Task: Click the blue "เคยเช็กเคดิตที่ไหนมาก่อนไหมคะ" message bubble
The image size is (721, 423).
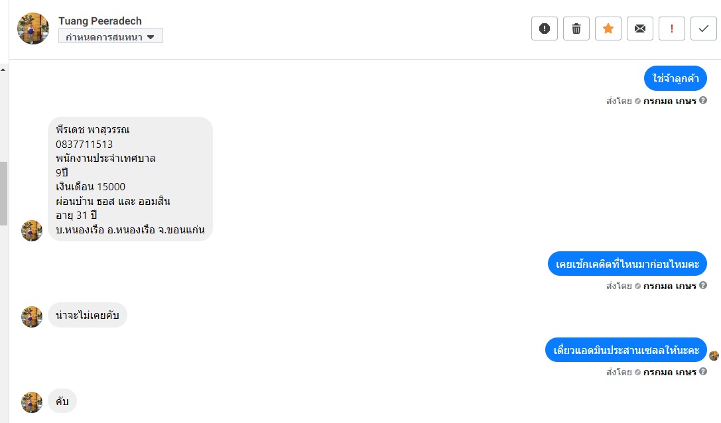Action: coord(627,264)
